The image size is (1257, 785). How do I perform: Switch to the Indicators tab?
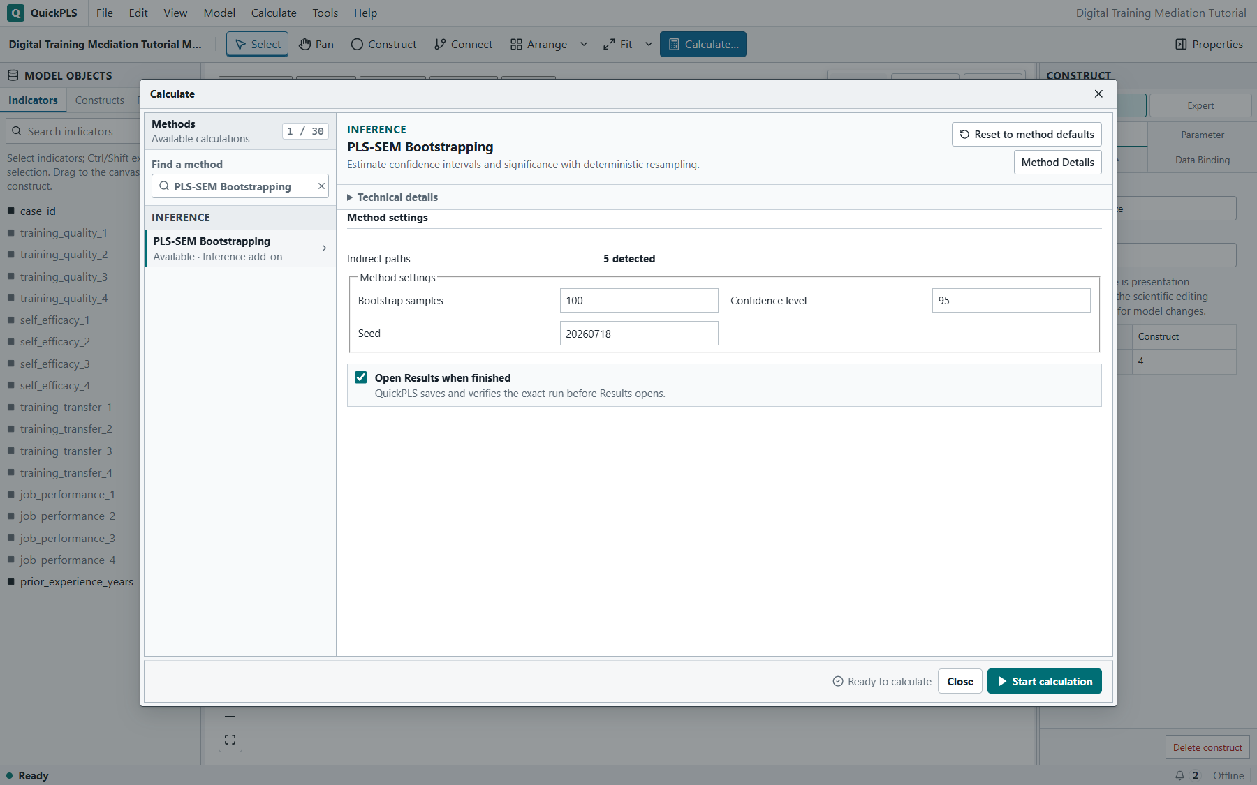[x=33, y=100]
